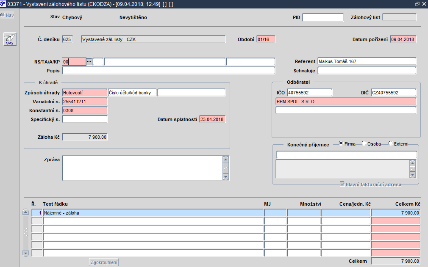Click the Popis input field
This screenshot has width=428, height=267.
[x=168, y=71]
